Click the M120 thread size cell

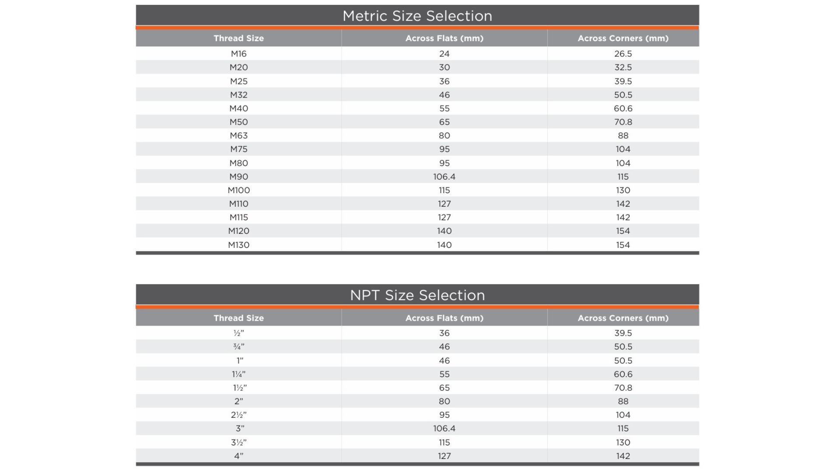[238, 231]
